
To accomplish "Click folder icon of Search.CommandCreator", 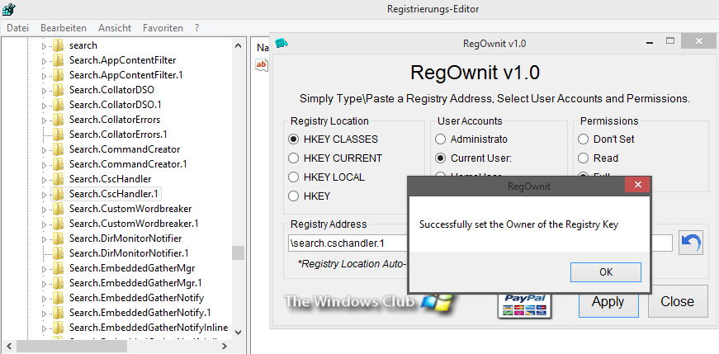I will (x=58, y=149).
